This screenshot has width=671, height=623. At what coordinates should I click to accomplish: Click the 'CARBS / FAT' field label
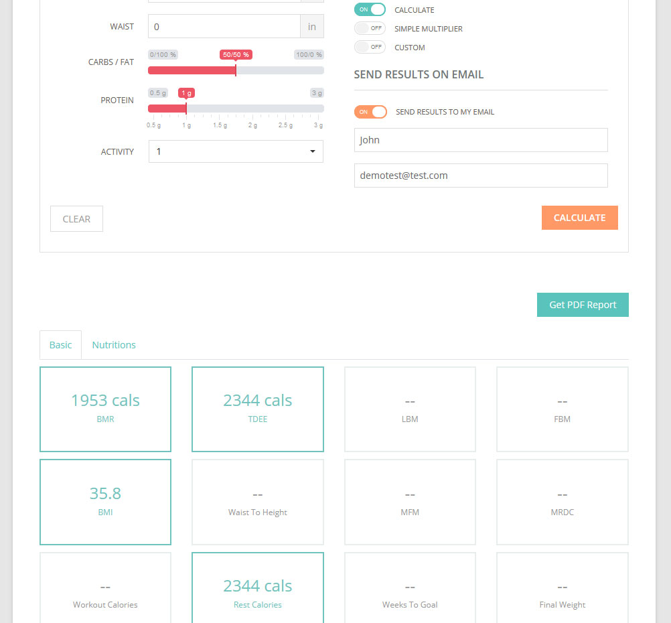[x=111, y=62]
